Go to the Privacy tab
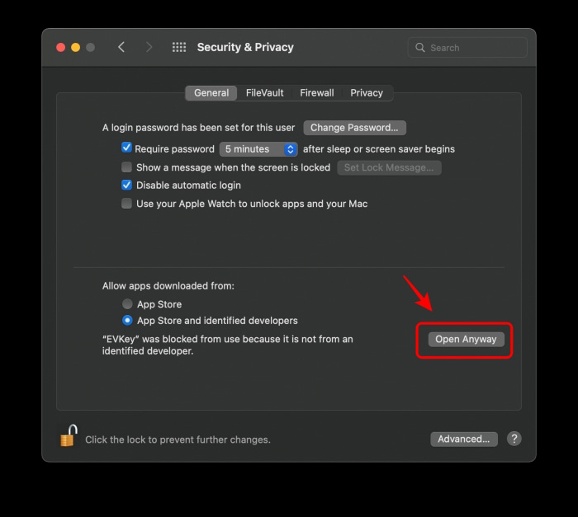Image resolution: width=578 pixels, height=517 pixels. (366, 93)
